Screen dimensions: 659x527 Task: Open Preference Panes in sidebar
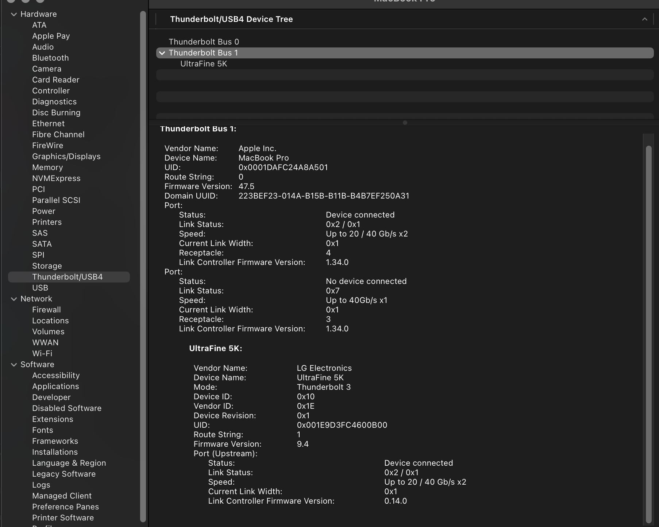(x=65, y=507)
